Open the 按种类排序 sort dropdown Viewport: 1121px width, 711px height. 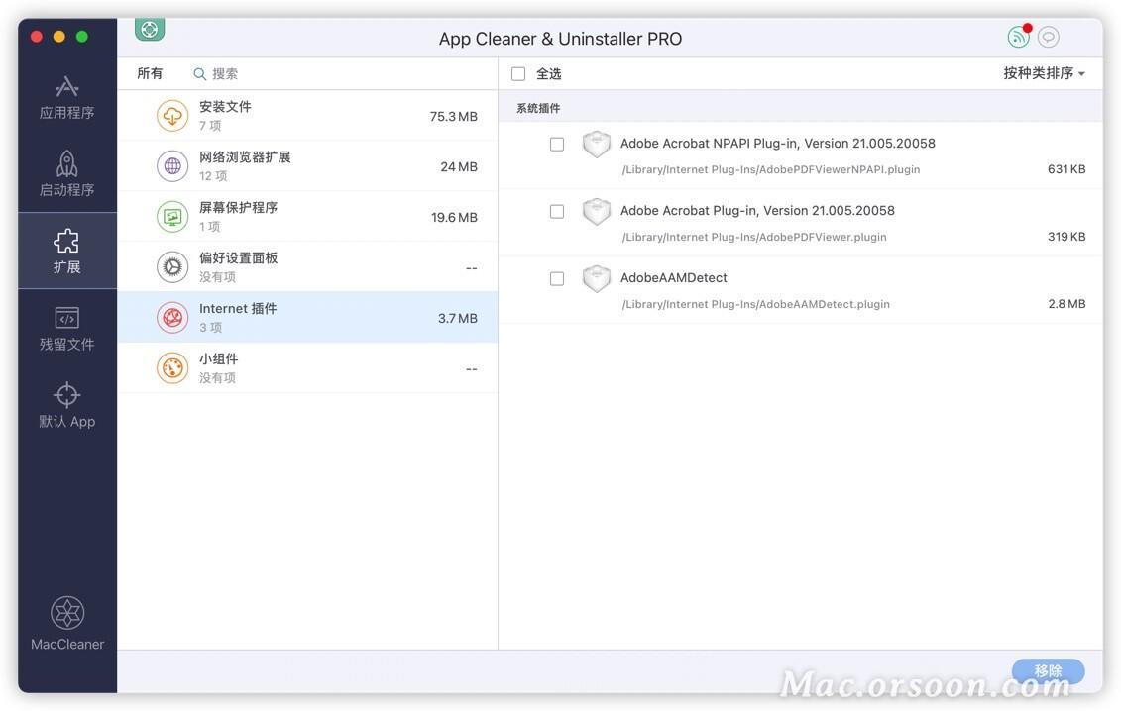point(1045,72)
